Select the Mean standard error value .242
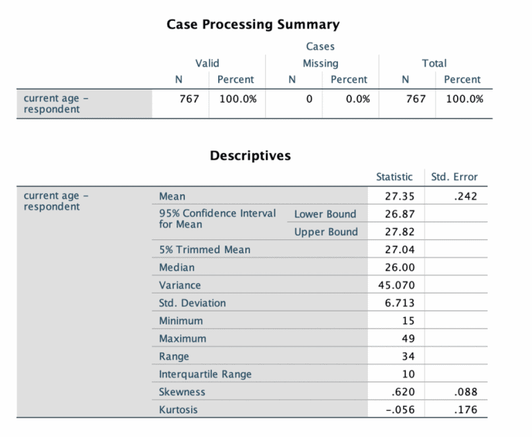 465,196
